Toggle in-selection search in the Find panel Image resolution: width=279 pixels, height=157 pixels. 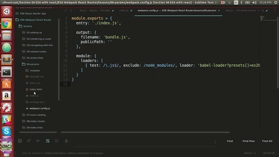coord(57,141)
